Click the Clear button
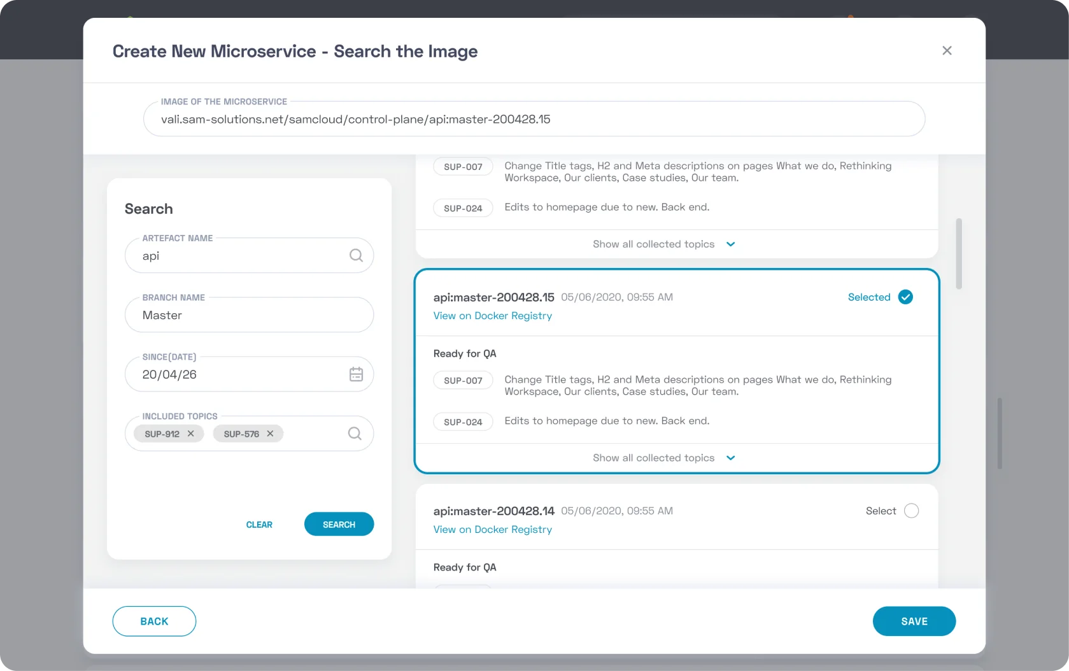The image size is (1069, 671). pos(259,525)
